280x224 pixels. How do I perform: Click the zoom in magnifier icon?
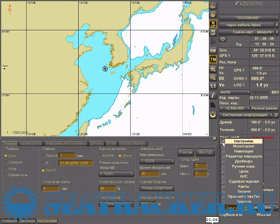coord(213,68)
